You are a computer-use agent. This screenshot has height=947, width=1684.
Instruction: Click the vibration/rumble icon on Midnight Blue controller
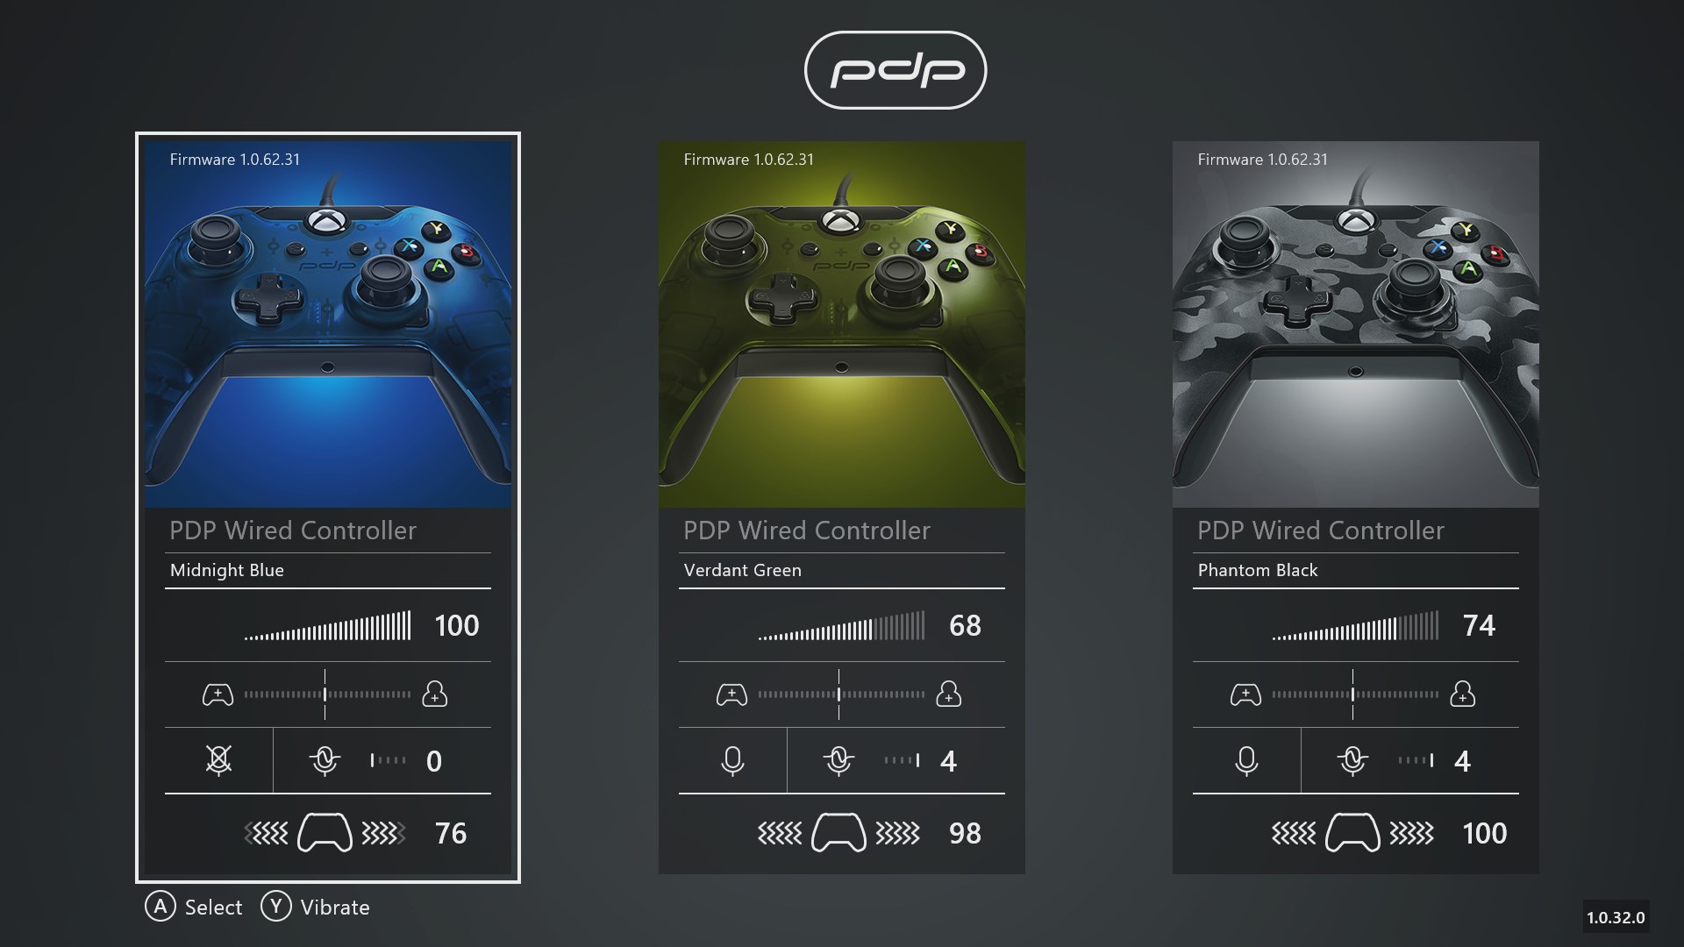tap(324, 832)
